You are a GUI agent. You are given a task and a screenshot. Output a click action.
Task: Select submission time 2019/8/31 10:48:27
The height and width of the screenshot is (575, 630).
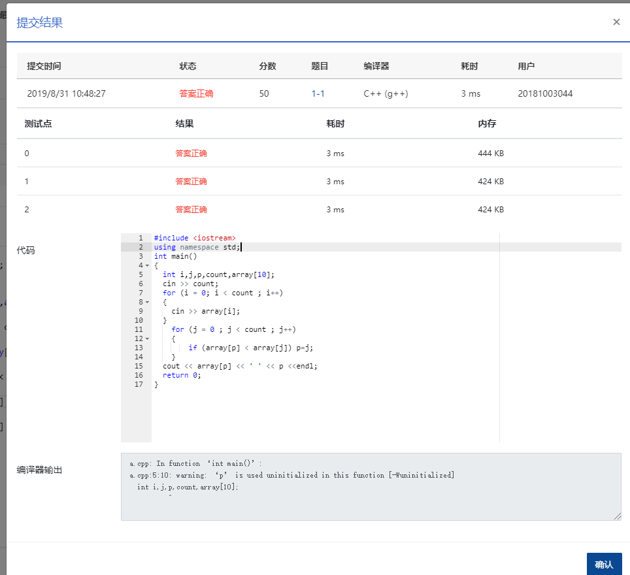click(x=66, y=93)
